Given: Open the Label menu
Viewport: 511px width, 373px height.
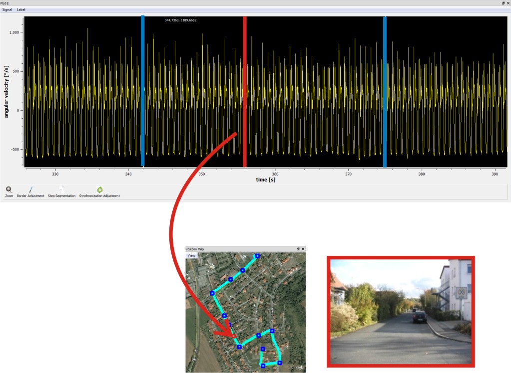Looking at the screenshot, I should pyautogui.click(x=21, y=9).
